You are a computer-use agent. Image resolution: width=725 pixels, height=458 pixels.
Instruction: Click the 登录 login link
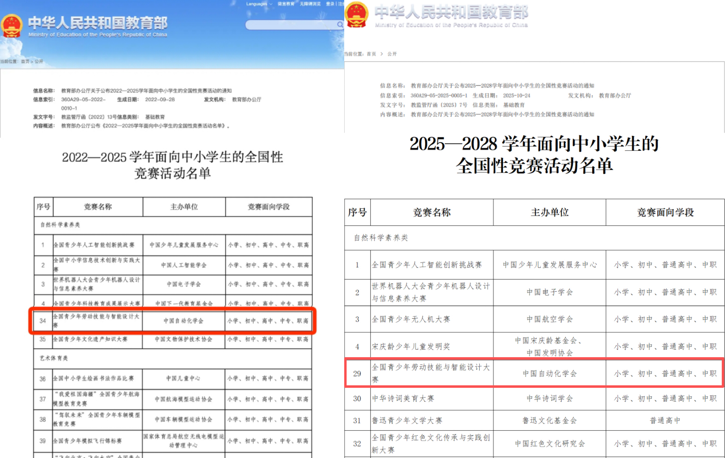pos(330,4)
